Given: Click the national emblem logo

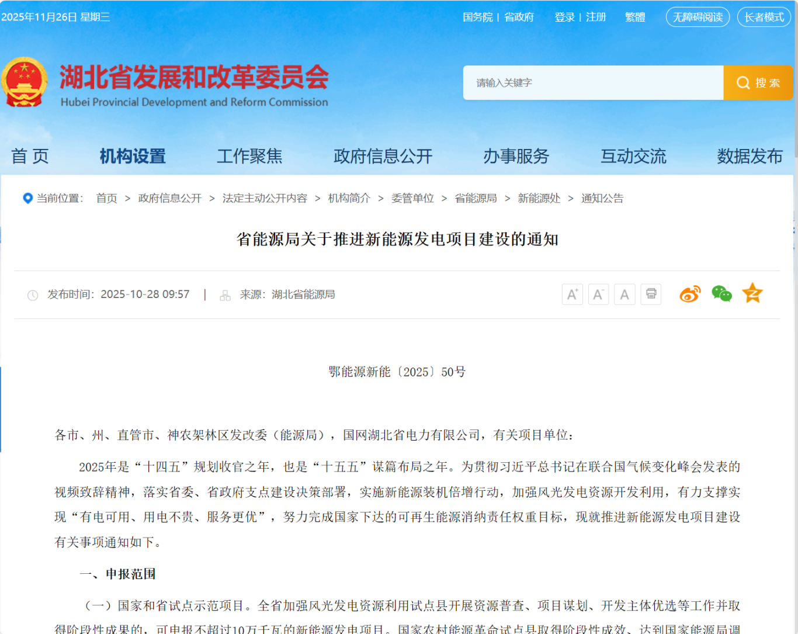Looking at the screenshot, I should (x=26, y=82).
